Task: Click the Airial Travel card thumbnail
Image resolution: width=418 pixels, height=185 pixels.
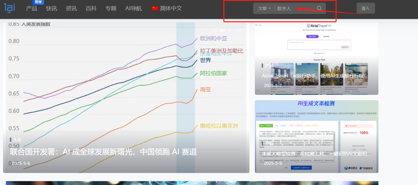Action: coord(317,44)
